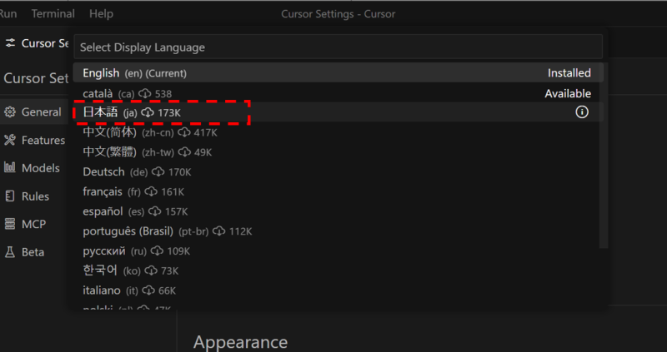Select English (en) current language
This screenshot has height=352, width=667.
point(339,73)
